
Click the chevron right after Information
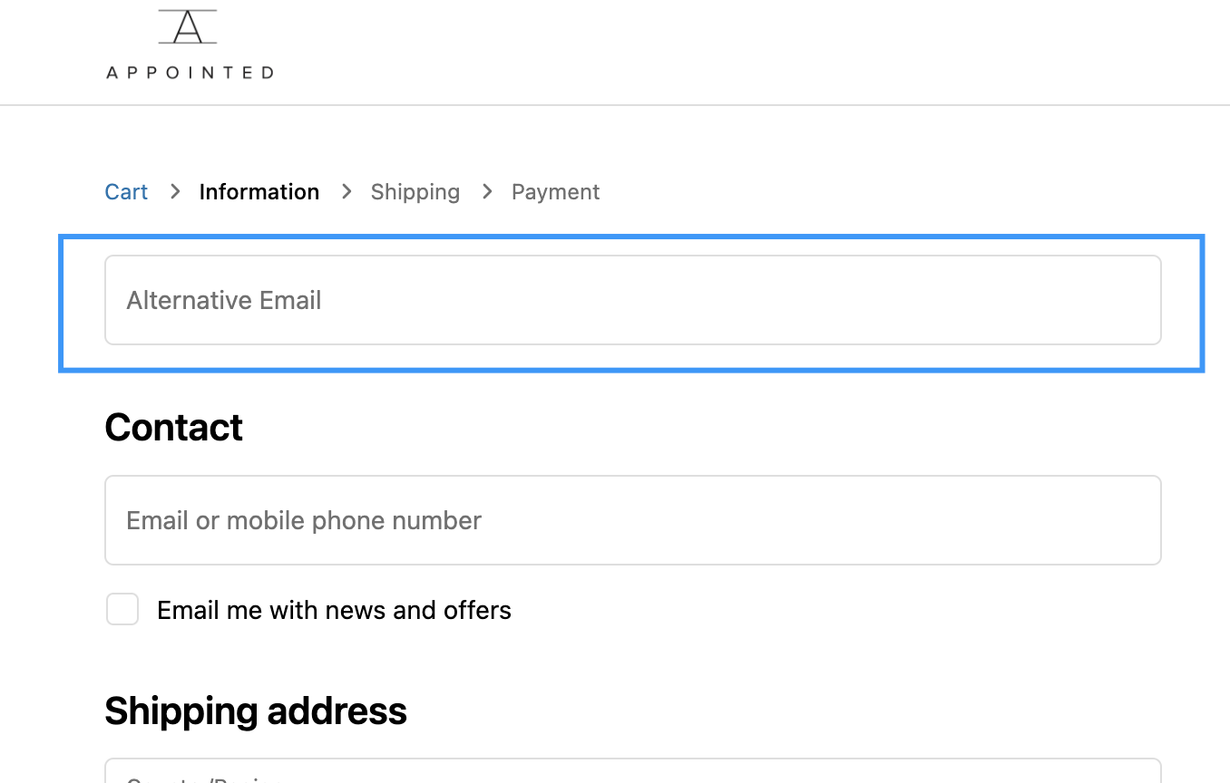pos(347,191)
